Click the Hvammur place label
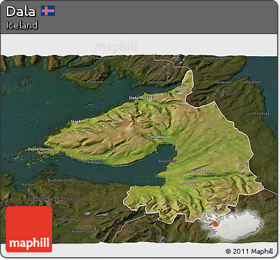 tap(159, 137)
